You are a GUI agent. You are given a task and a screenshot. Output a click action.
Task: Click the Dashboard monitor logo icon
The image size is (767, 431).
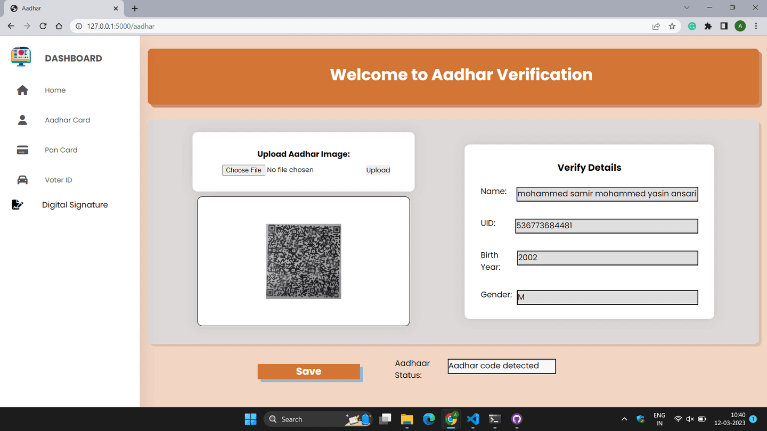21,57
